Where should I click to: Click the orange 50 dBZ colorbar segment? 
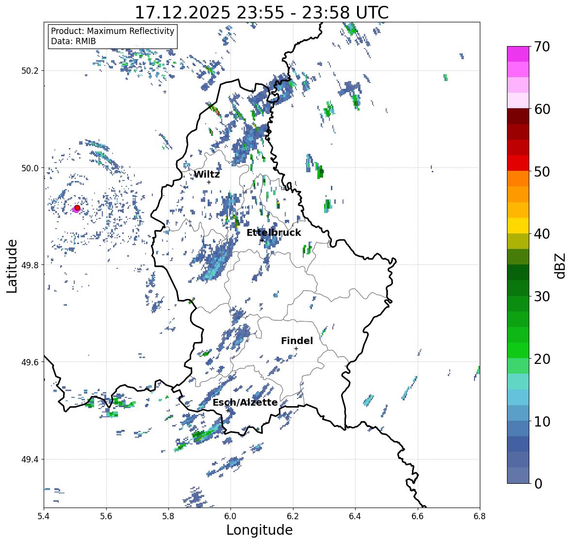(x=518, y=179)
